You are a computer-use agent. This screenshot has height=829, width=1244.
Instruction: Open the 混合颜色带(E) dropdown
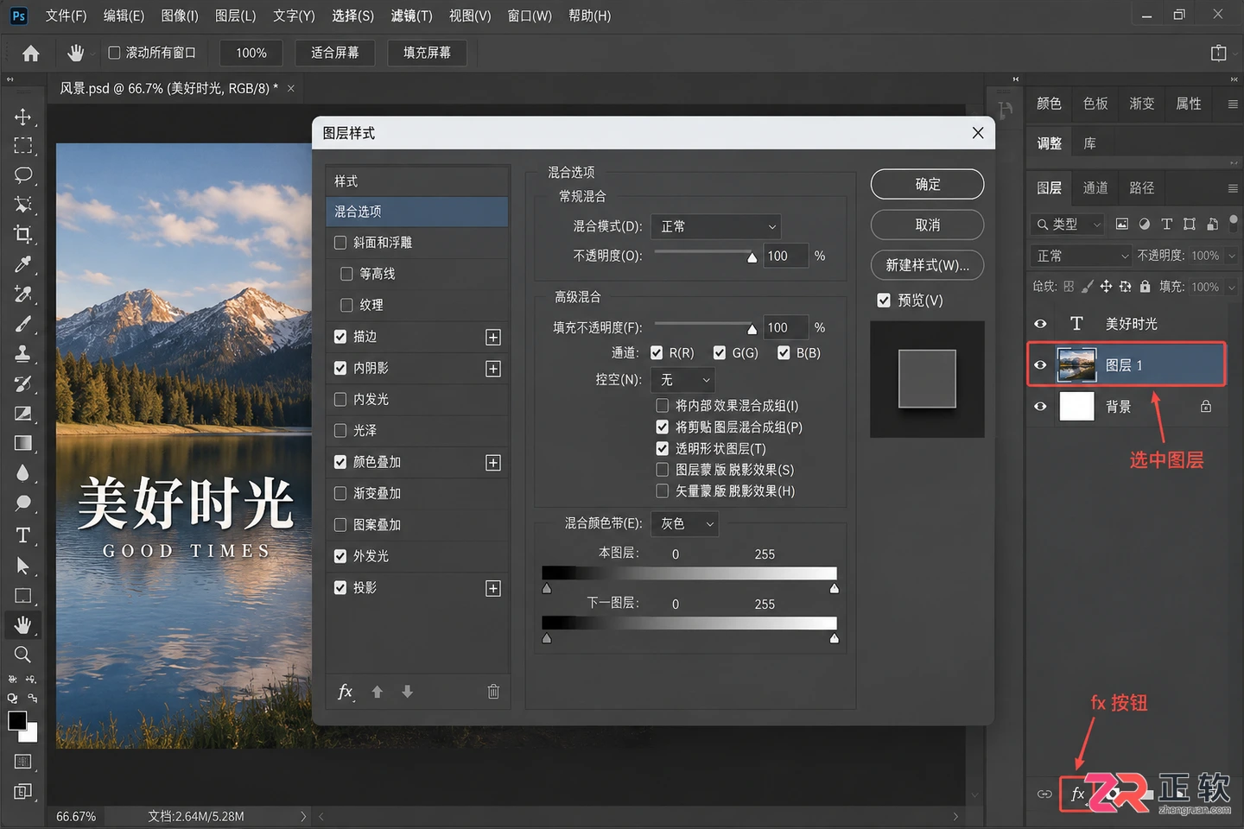pos(684,523)
